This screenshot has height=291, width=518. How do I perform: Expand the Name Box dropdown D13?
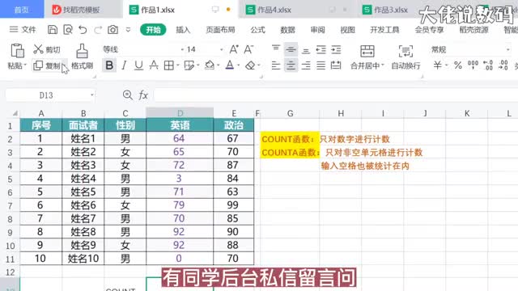(91, 95)
